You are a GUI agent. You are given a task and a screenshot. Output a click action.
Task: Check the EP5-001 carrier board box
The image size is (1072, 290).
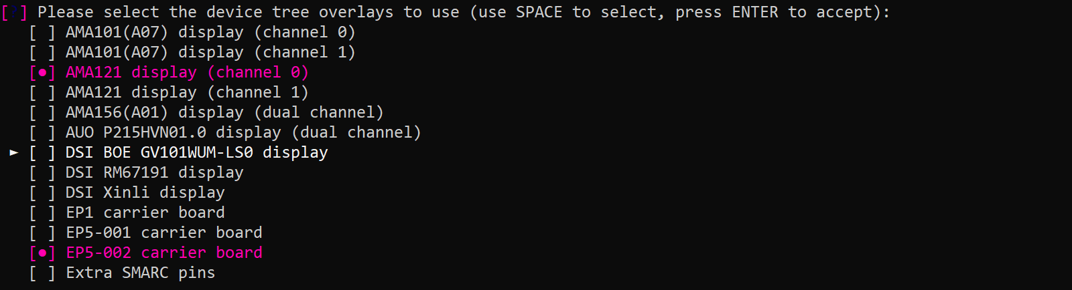click(x=42, y=233)
